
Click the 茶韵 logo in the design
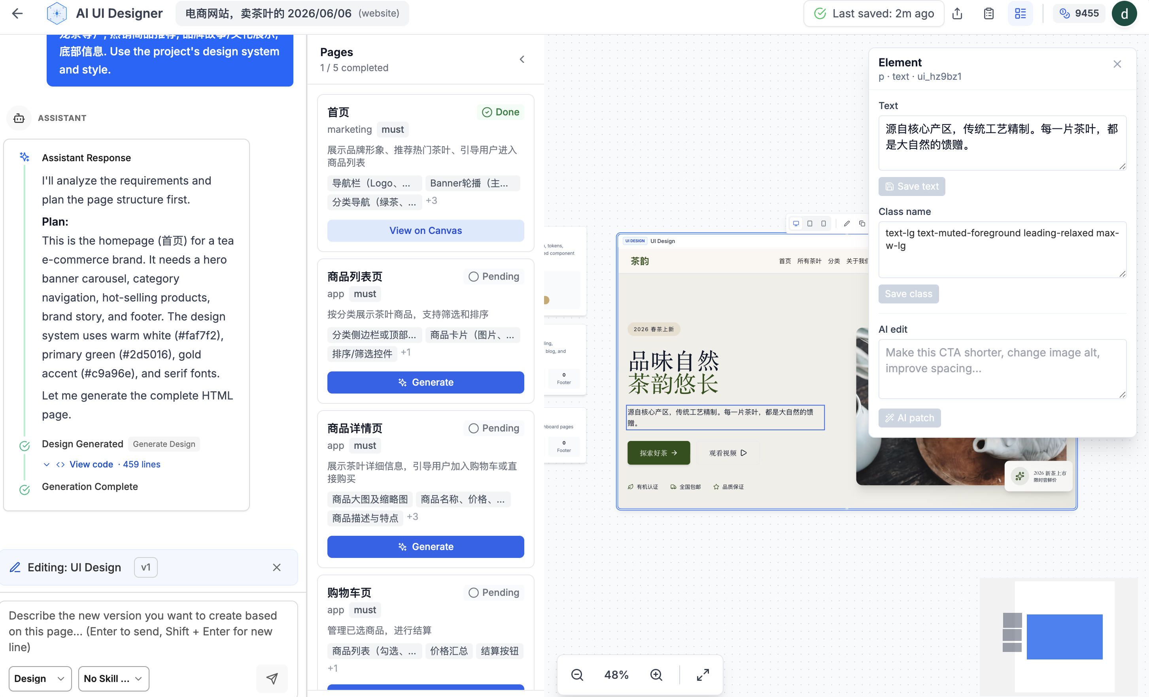coord(640,261)
